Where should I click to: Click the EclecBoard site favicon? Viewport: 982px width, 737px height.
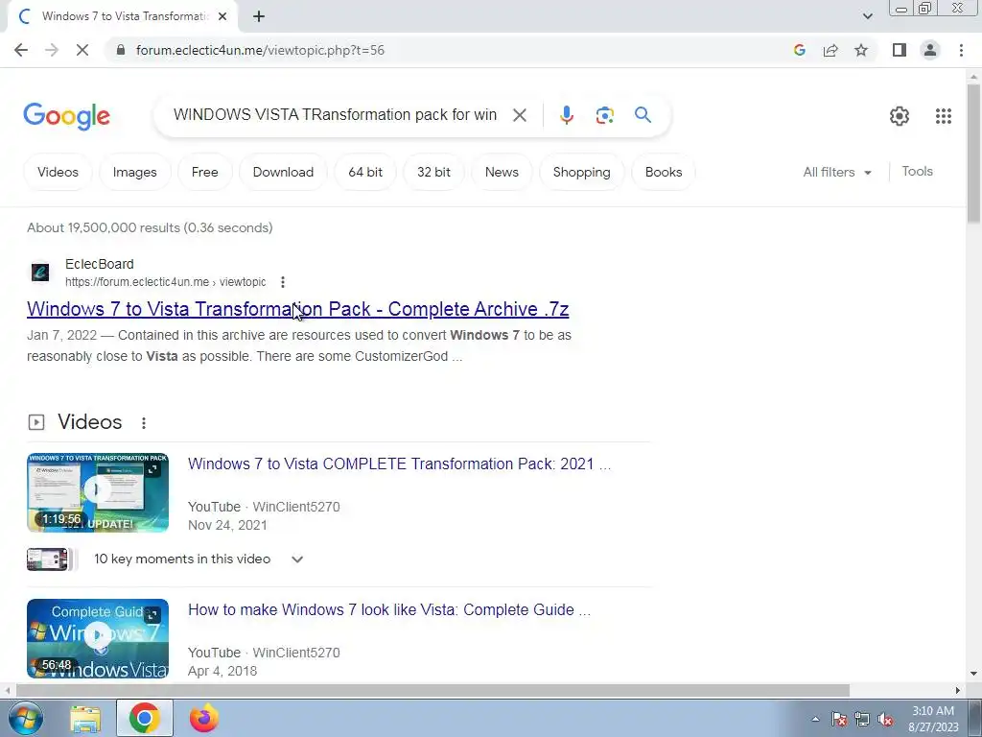click(40, 273)
